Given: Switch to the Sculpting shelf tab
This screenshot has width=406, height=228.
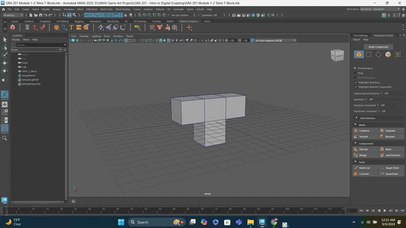Looking at the screenshot, I should [45, 22].
